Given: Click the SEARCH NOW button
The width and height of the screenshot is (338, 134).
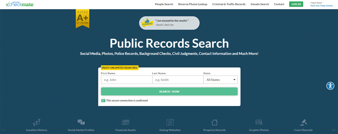Looking at the screenshot, I should tap(169, 91).
